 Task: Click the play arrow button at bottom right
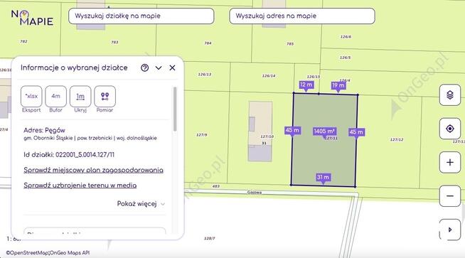coord(450,230)
